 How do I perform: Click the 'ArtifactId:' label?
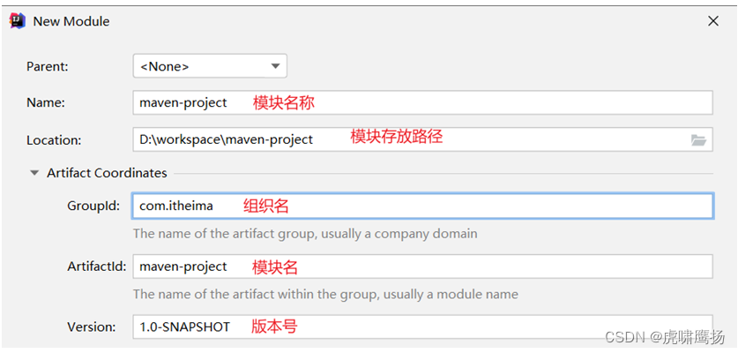click(x=97, y=267)
